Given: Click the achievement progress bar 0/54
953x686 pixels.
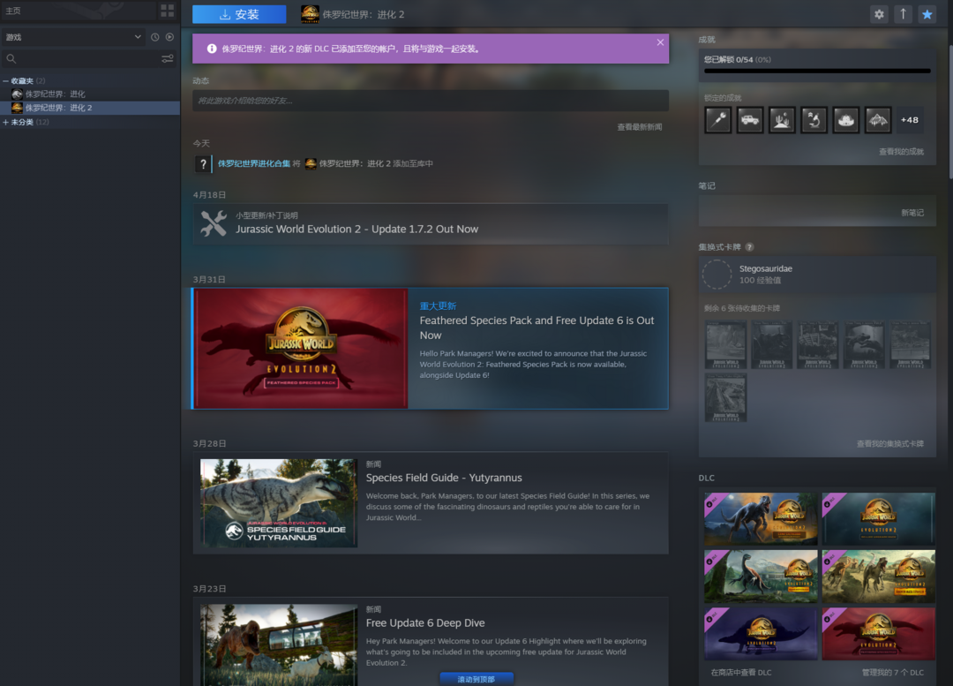Looking at the screenshot, I should coord(816,71).
